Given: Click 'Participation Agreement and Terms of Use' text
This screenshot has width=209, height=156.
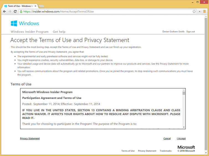Looking at the screenshot, I should pos(52,98).
